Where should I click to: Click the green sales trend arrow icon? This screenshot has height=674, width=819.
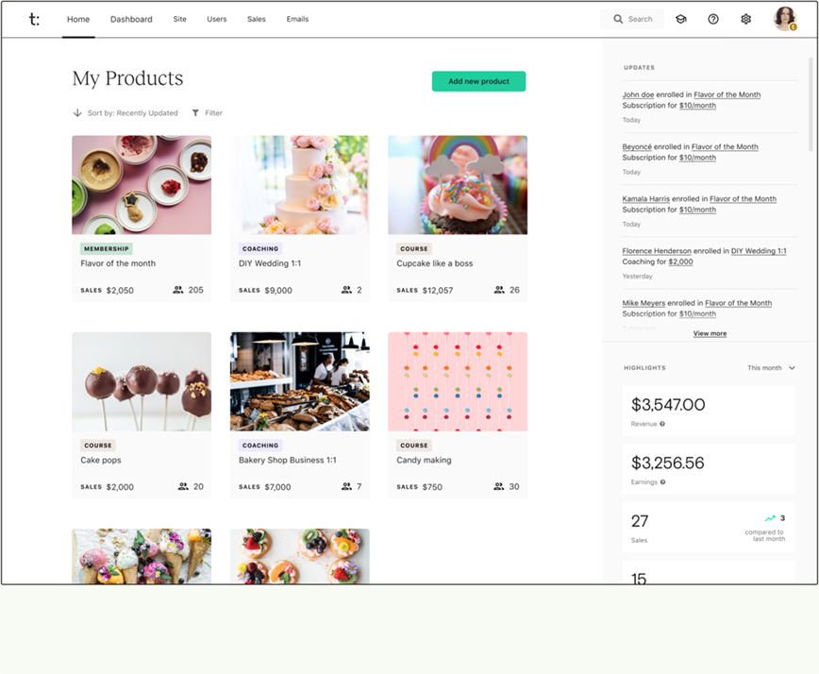click(x=770, y=518)
